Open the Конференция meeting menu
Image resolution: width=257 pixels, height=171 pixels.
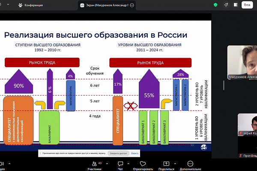(30, 5)
